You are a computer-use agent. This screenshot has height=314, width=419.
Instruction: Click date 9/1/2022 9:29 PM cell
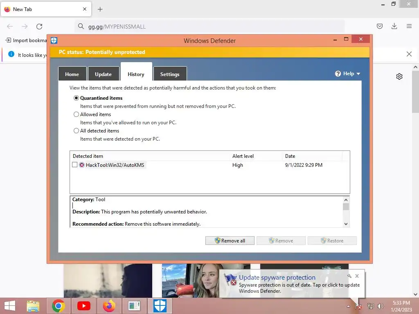point(304,165)
